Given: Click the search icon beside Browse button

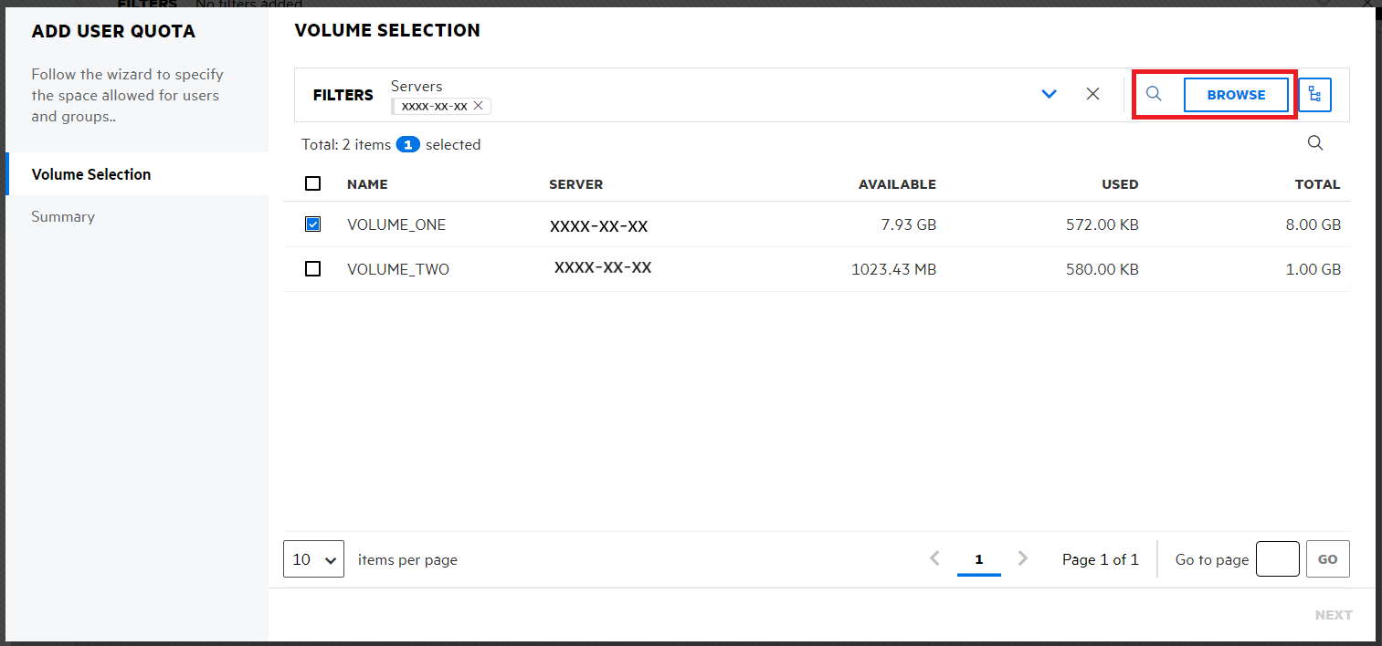Looking at the screenshot, I should (x=1154, y=94).
